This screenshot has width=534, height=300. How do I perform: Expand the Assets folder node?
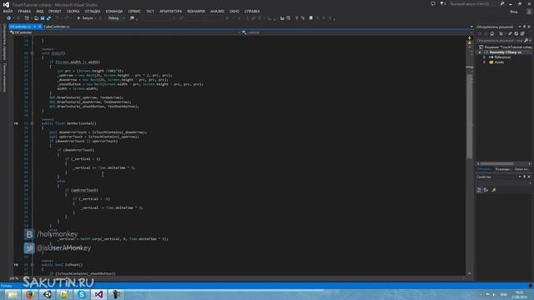[x=484, y=62]
